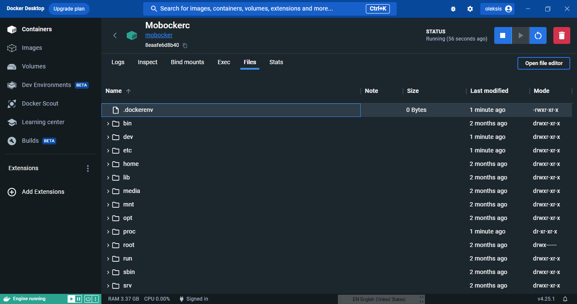This screenshot has width=577, height=304.
Task: Open the Builds section
Action: 51,141
